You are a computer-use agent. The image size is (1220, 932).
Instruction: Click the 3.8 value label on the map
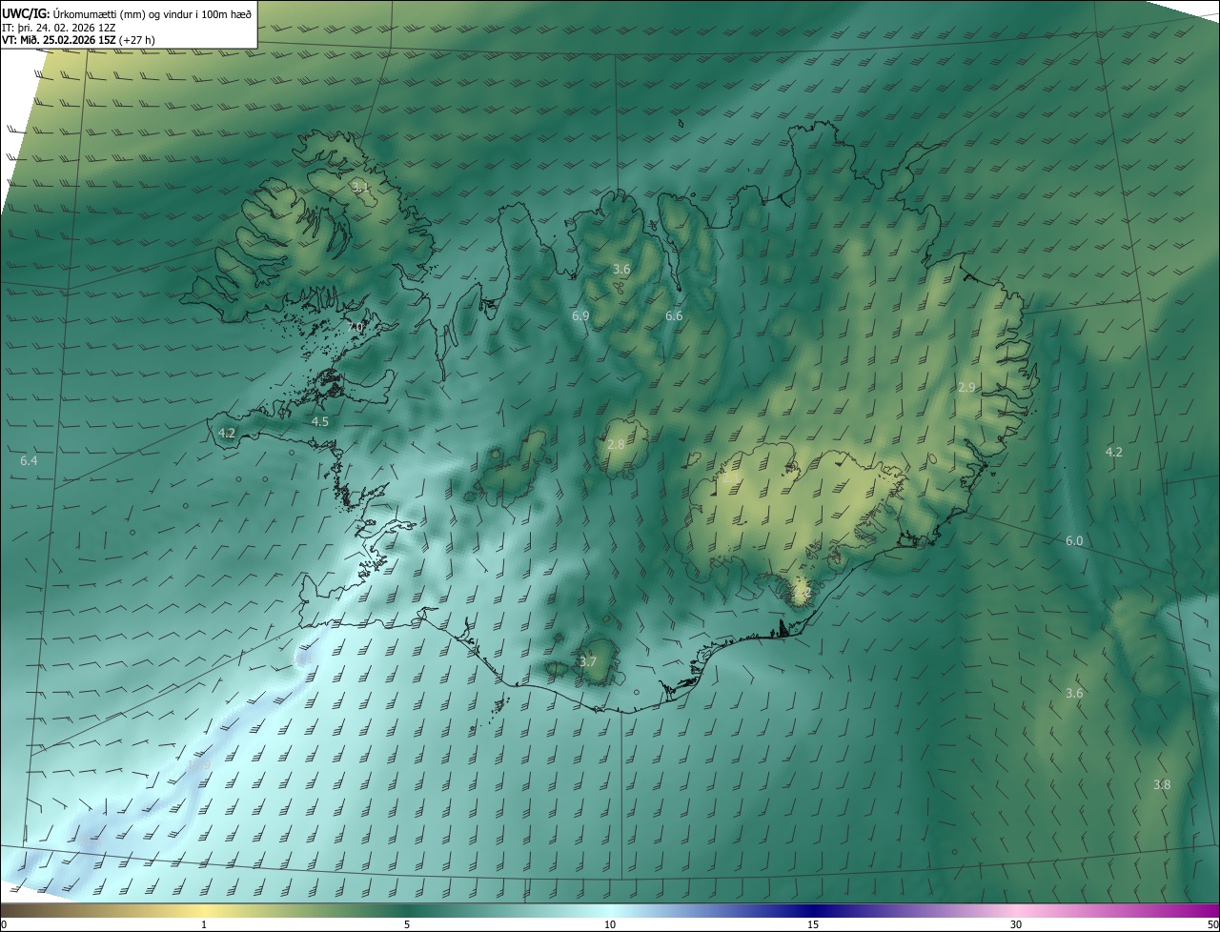1162,784
